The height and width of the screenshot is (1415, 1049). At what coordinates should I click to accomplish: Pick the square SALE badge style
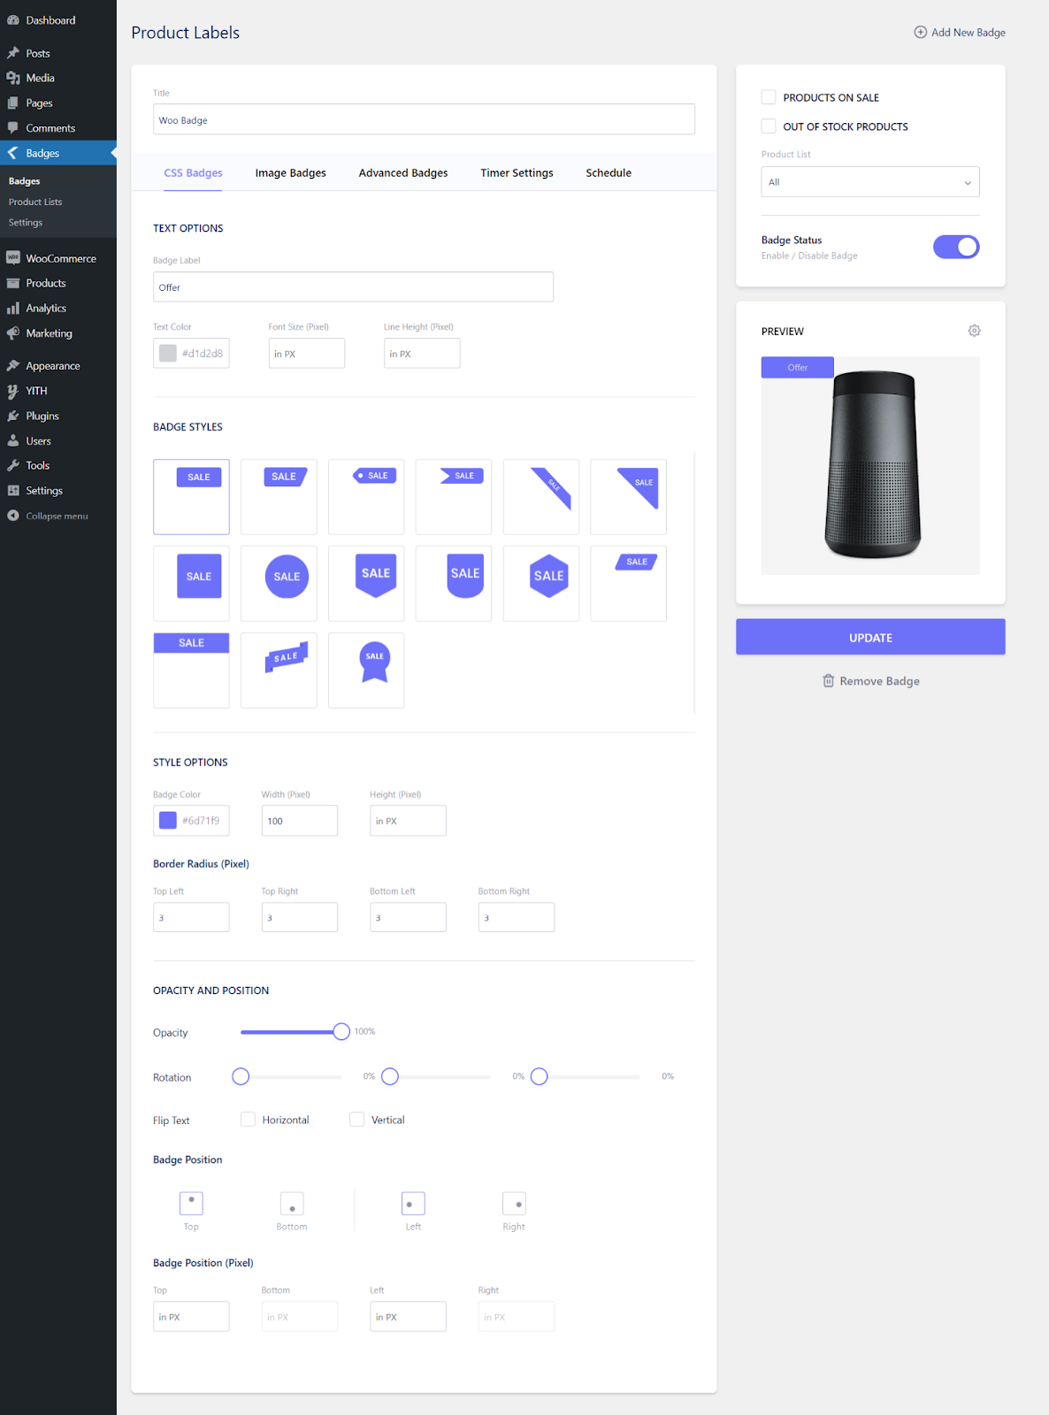point(191,584)
